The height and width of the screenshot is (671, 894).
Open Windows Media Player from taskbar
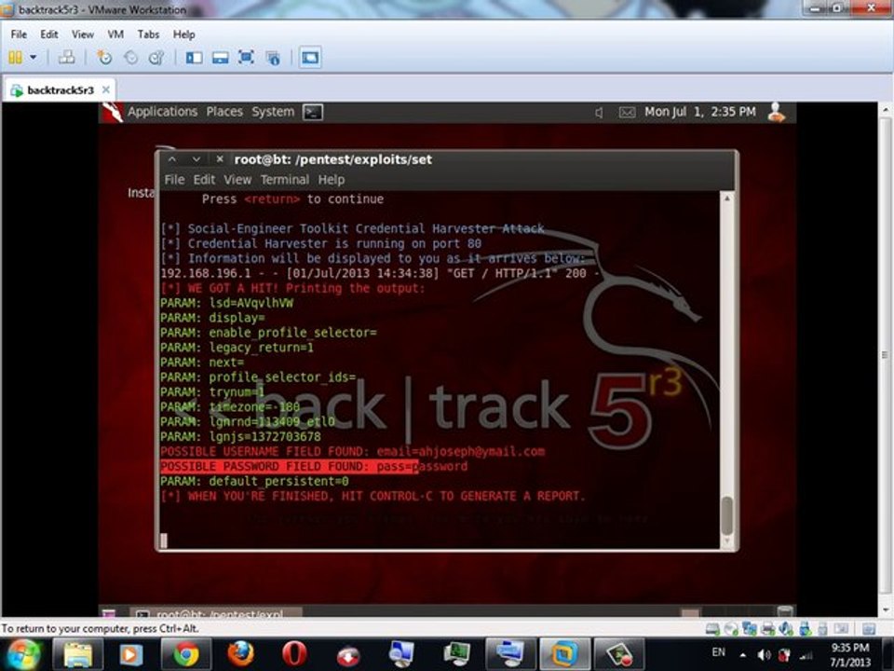pyautogui.click(x=130, y=654)
